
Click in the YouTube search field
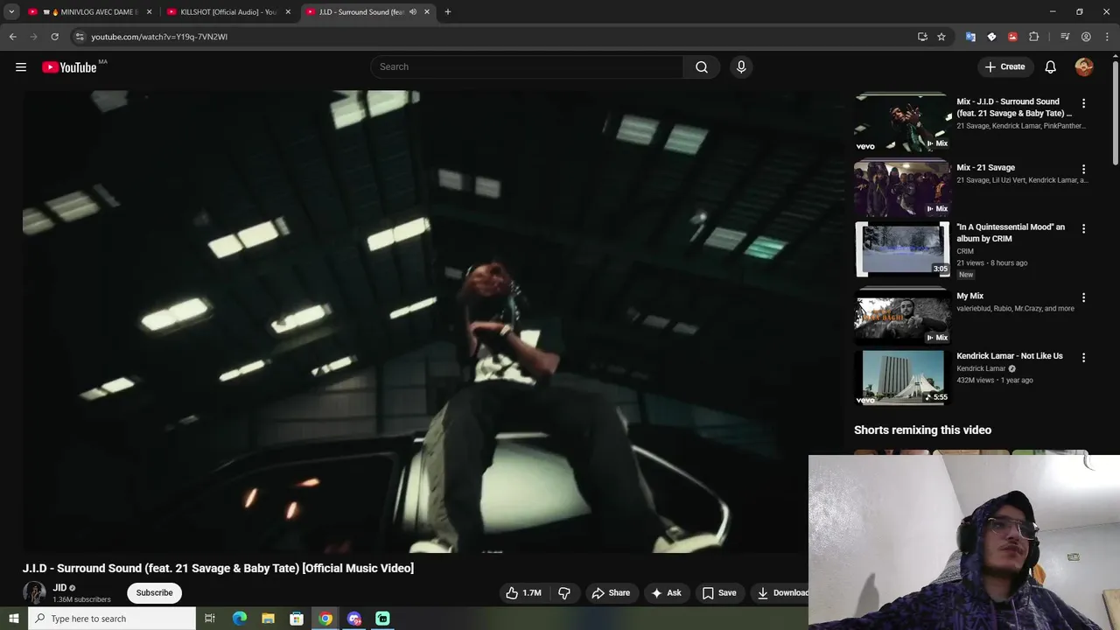click(527, 66)
